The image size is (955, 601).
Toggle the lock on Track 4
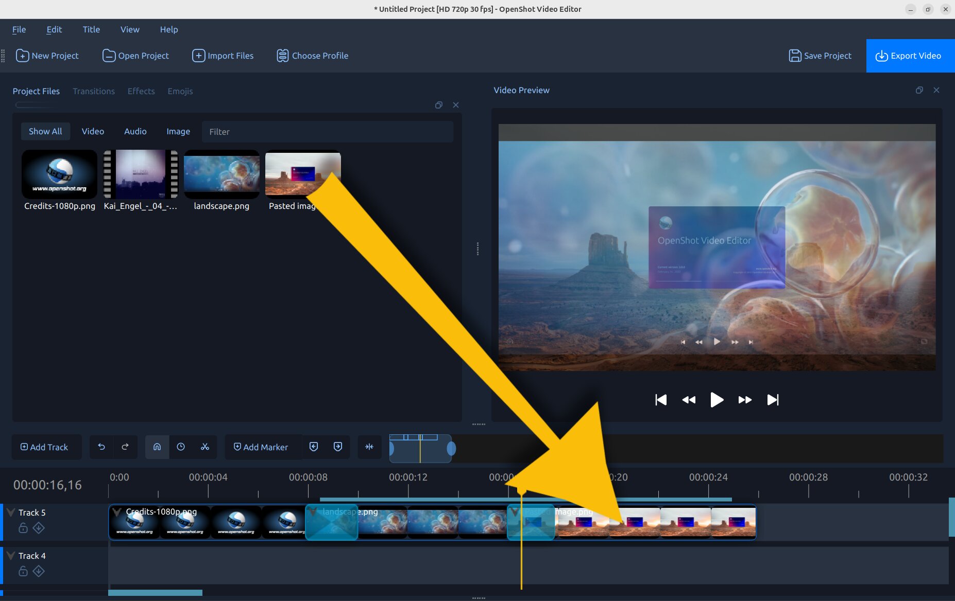click(x=23, y=571)
